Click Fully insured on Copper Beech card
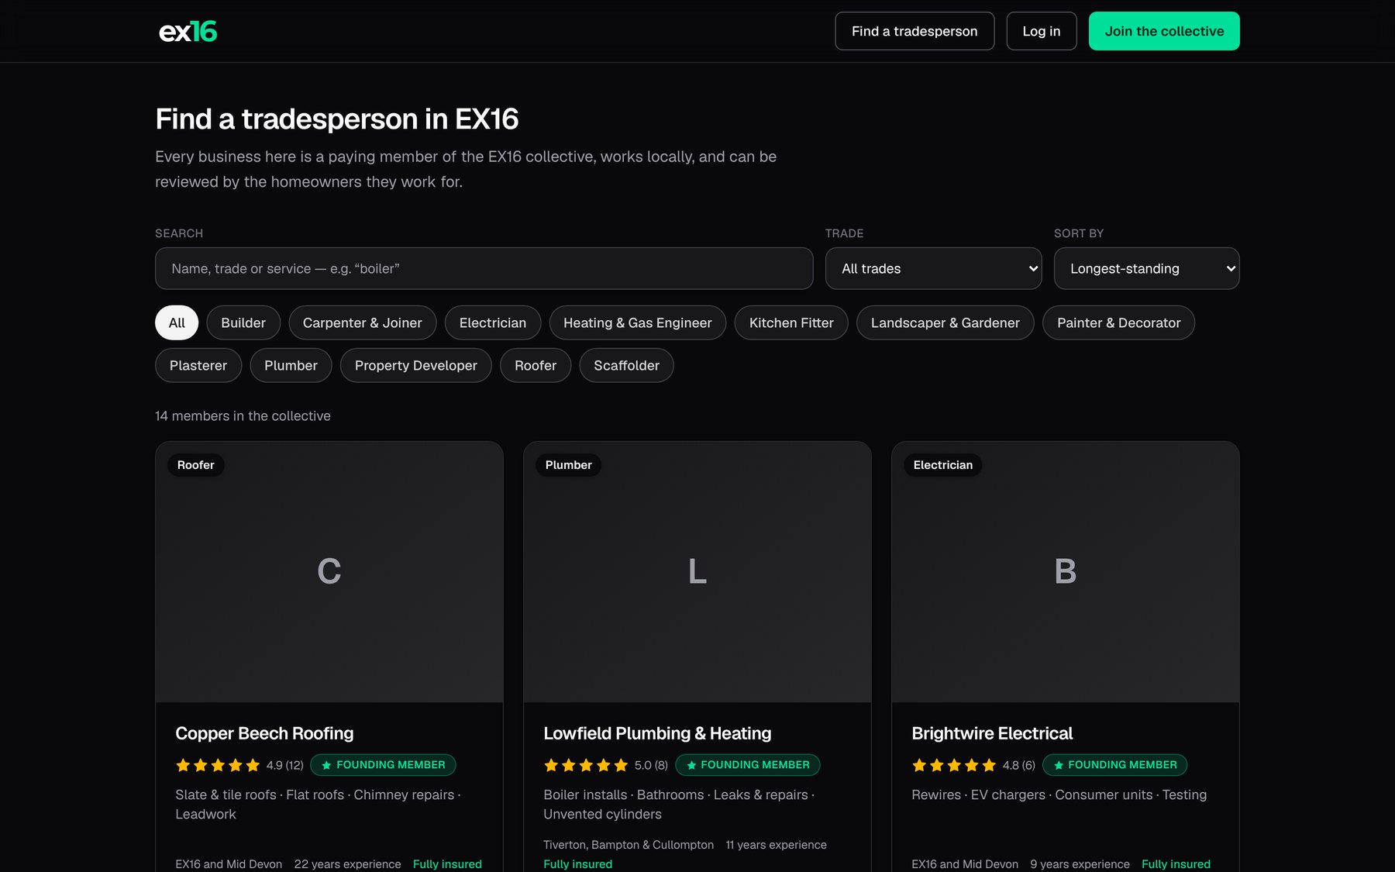Screen dimensions: 1395x872 tap(447, 864)
